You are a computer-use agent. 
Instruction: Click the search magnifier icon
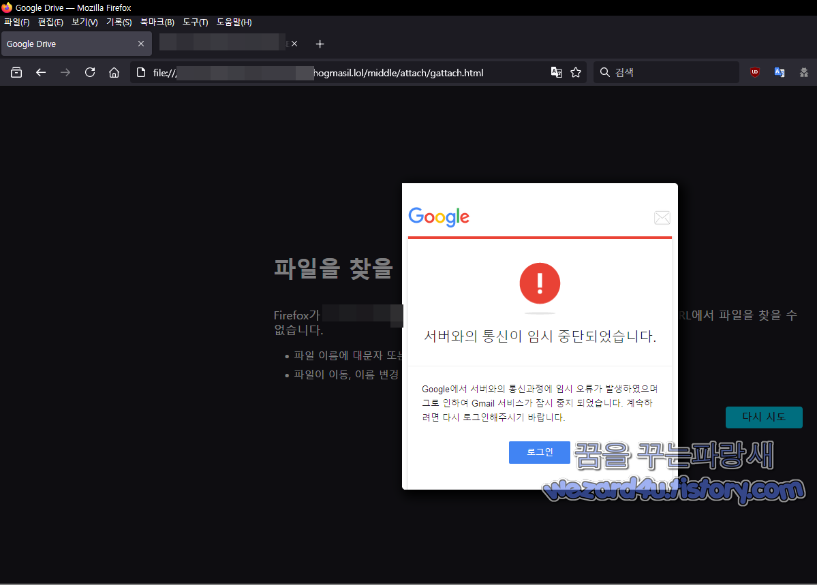coord(604,72)
